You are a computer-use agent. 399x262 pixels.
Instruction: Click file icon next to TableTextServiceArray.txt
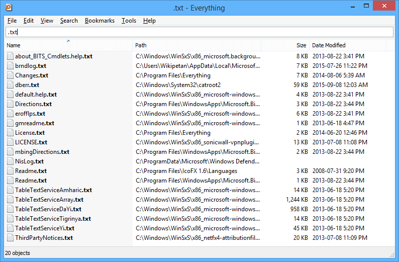10,199
